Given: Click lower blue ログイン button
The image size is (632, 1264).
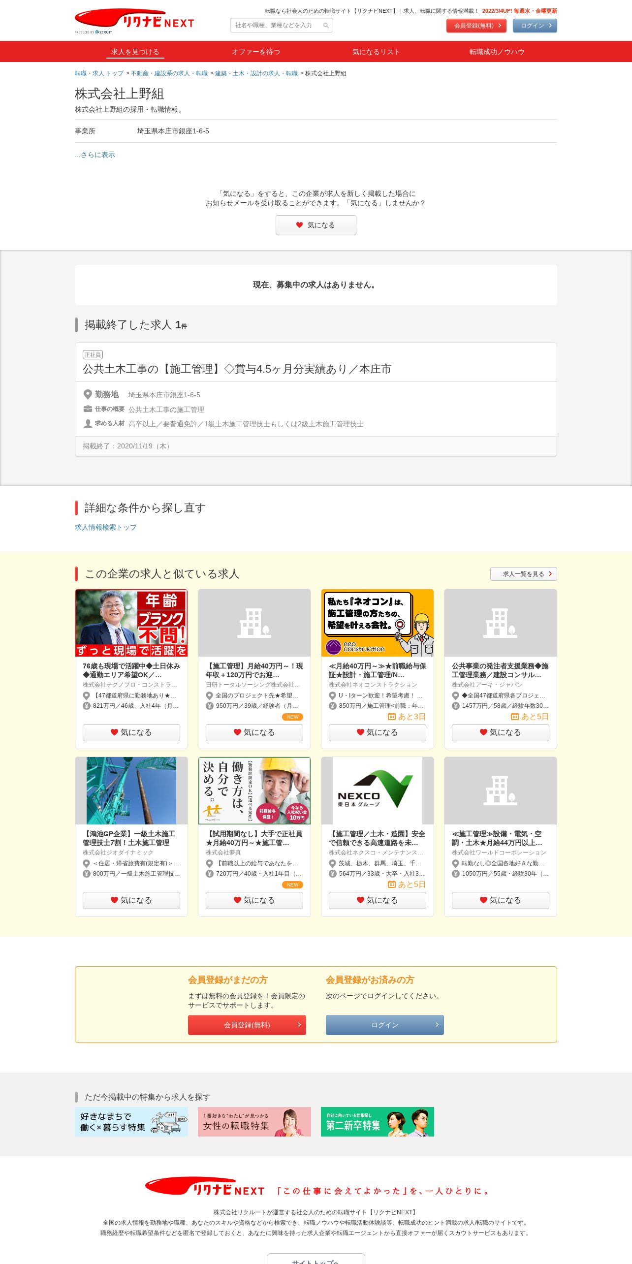Looking at the screenshot, I should (x=385, y=1025).
